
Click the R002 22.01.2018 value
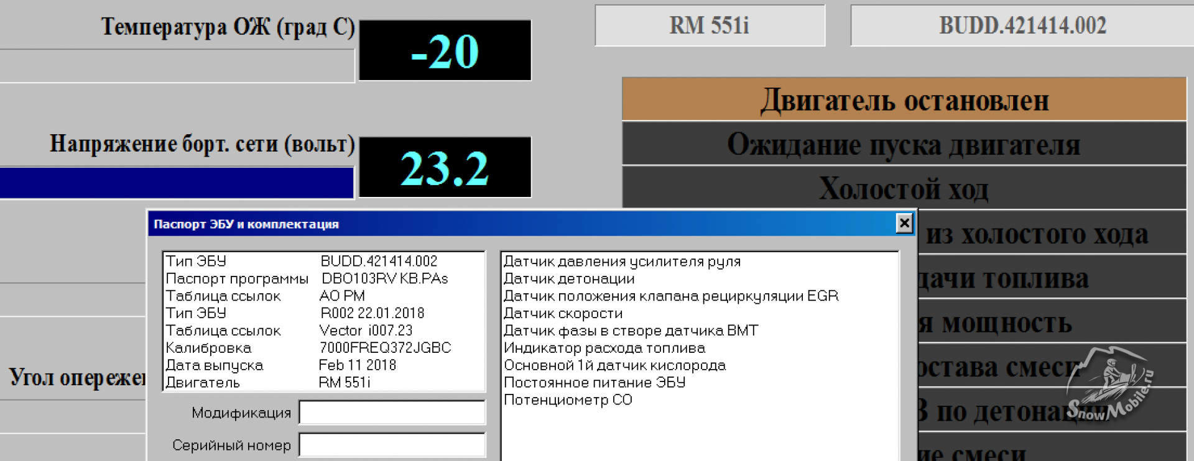tap(372, 314)
